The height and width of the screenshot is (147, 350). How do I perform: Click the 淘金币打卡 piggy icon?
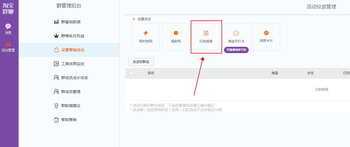(x=236, y=33)
